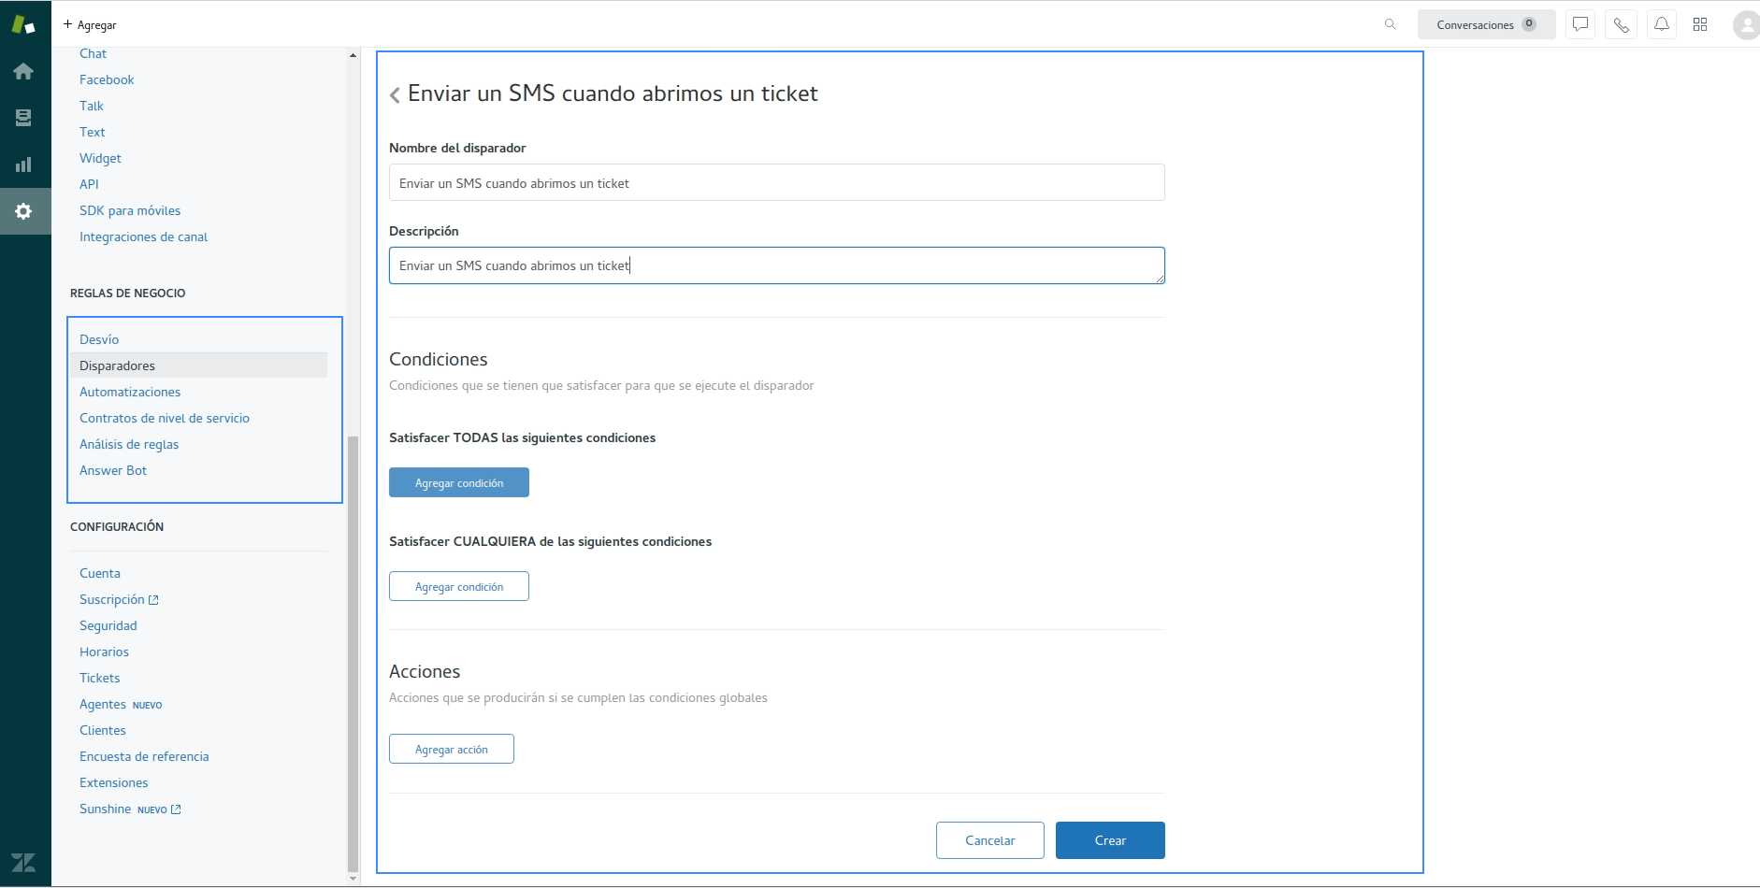Click the Conversaciones button in header
The width and height of the screenshot is (1760, 888).
(1486, 24)
